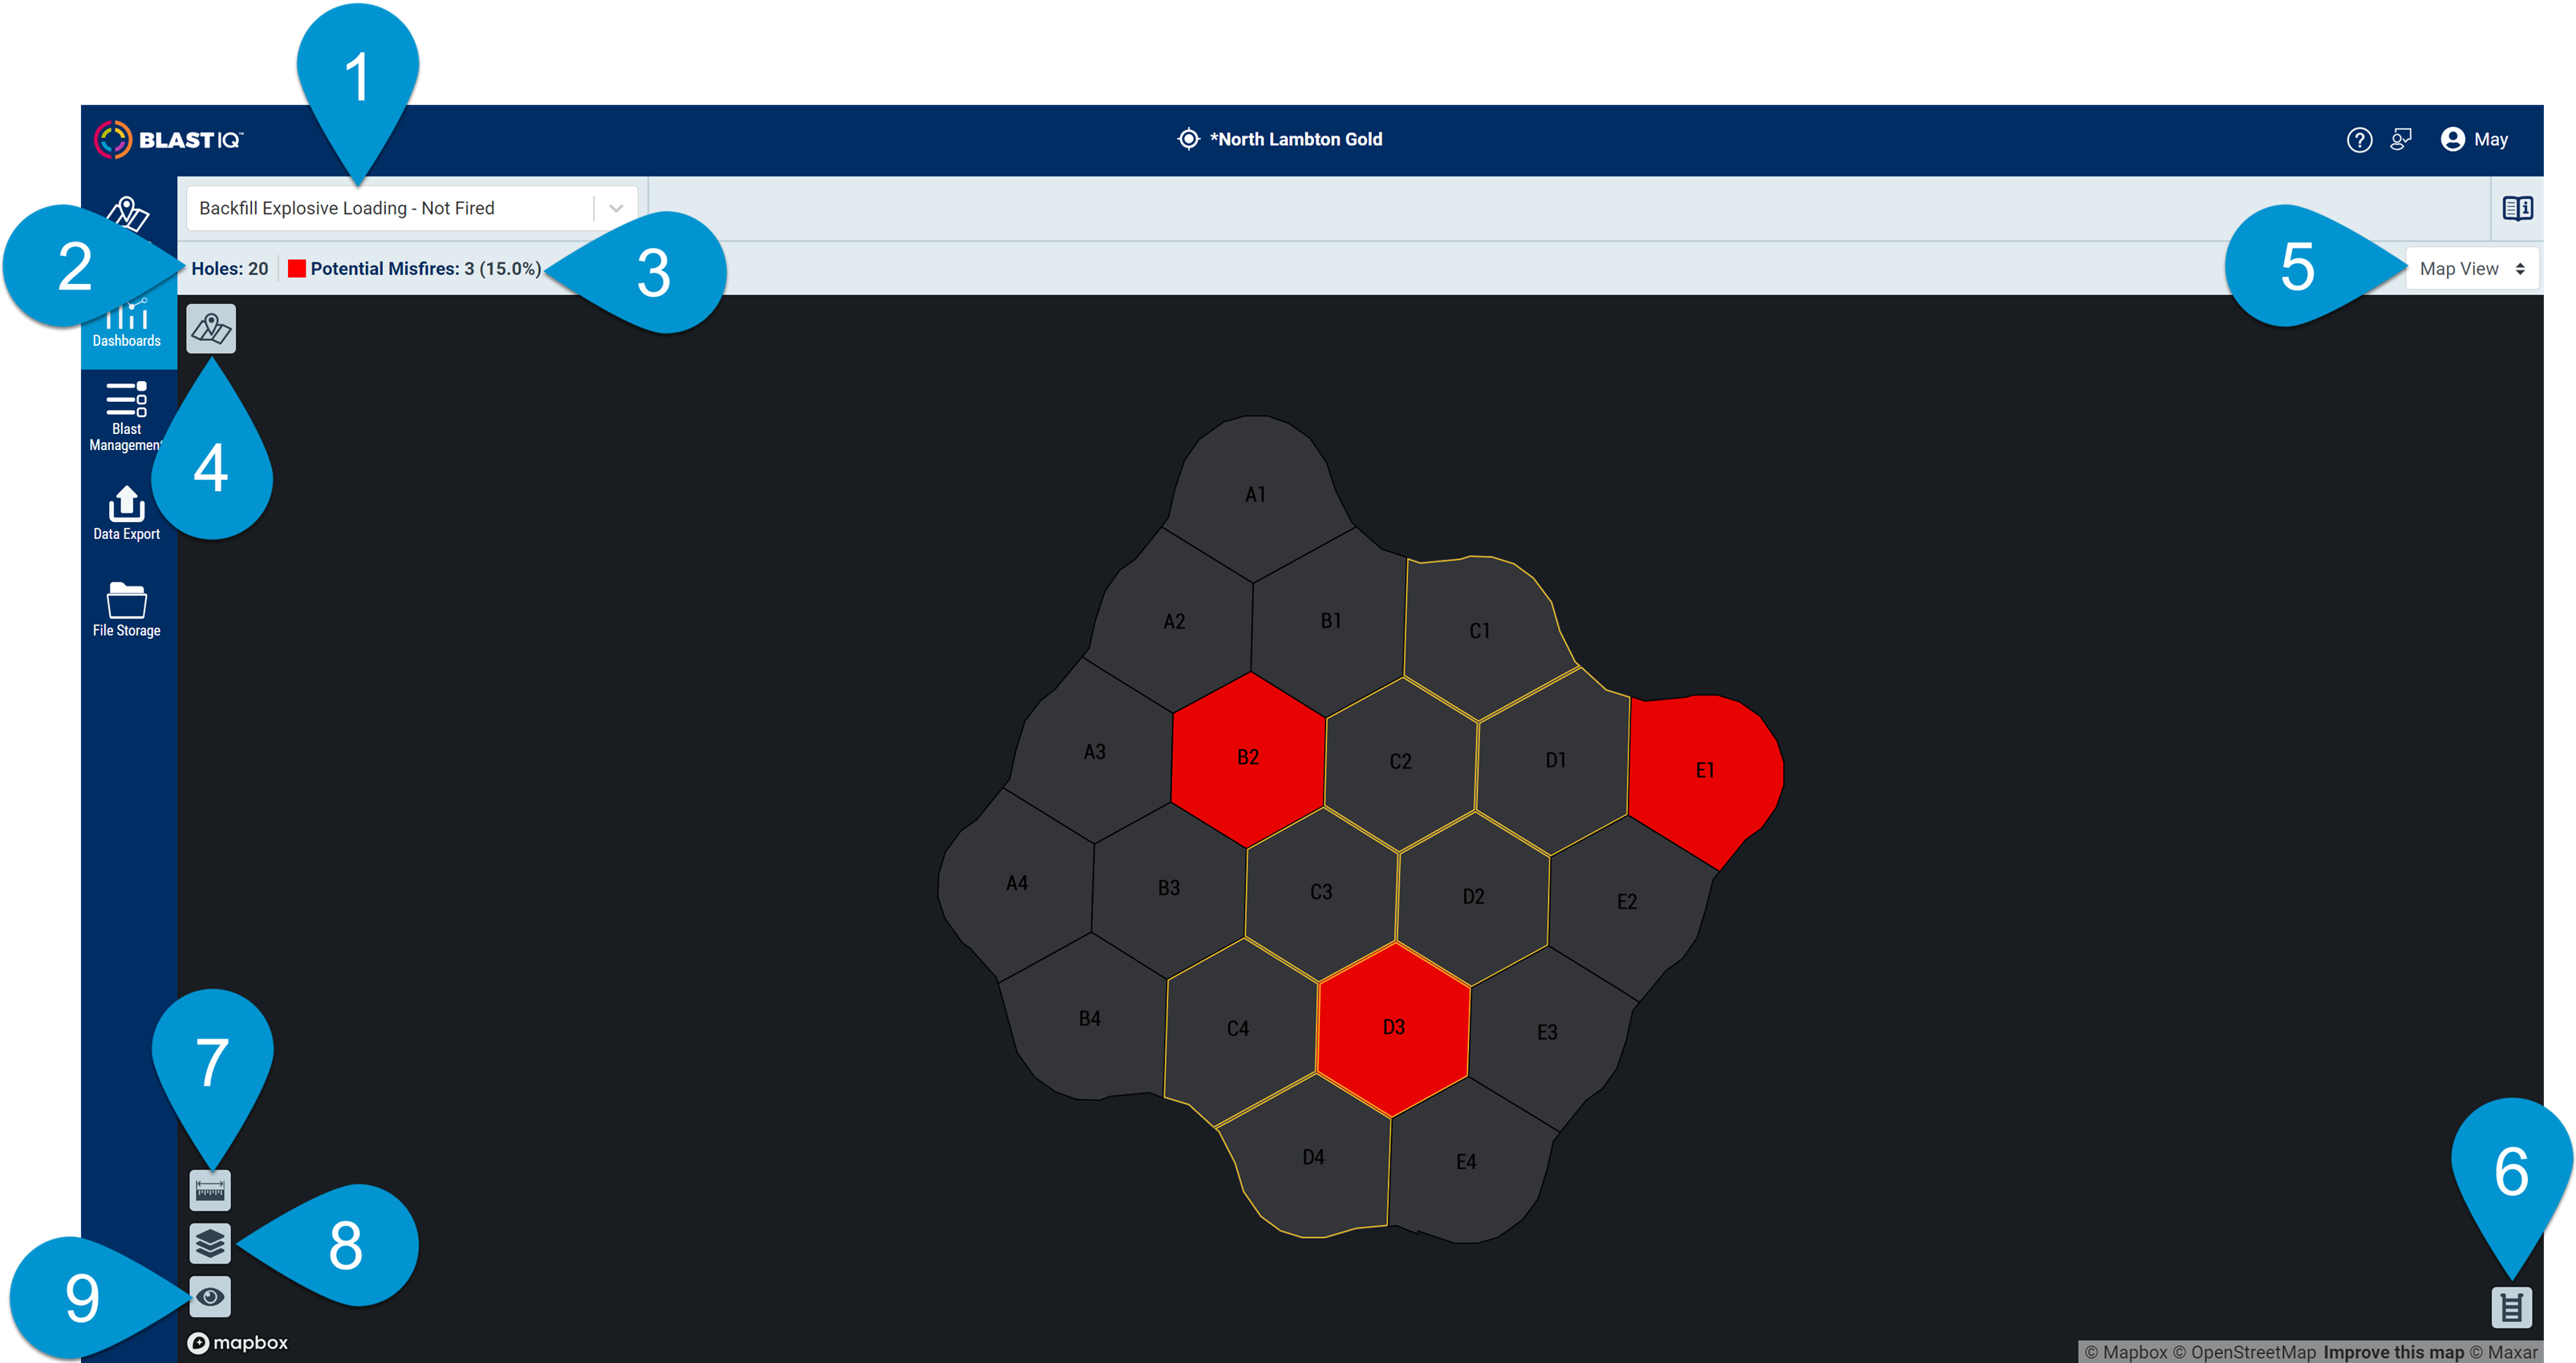
Task: Select red misfire hole D3
Action: click(1394, 1028)
